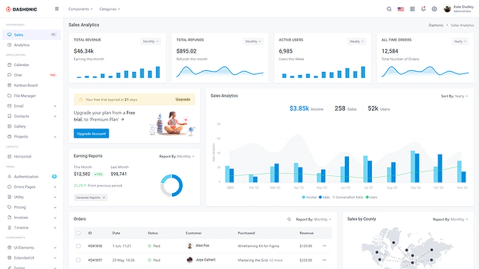Screen dimensions: 479x269
Task: Open the Monthly dropdown in Total Revenue
Action: [151, 41]
